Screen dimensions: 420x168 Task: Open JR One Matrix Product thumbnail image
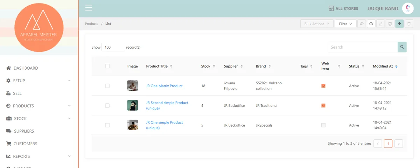point(133,86)
